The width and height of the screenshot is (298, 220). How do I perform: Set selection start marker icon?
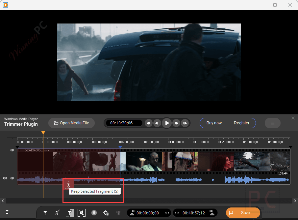pyautogui.click(x=132, y=213)
